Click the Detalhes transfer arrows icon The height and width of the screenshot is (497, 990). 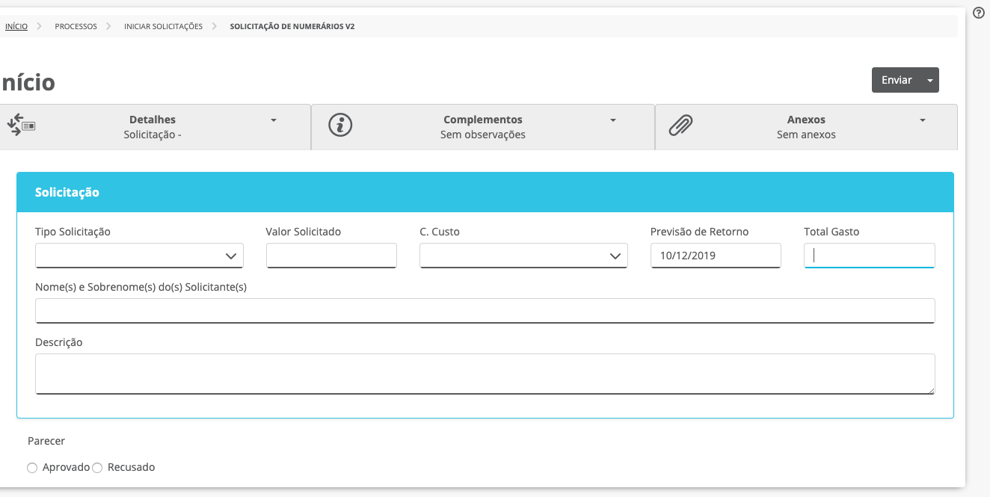(21, 125)
